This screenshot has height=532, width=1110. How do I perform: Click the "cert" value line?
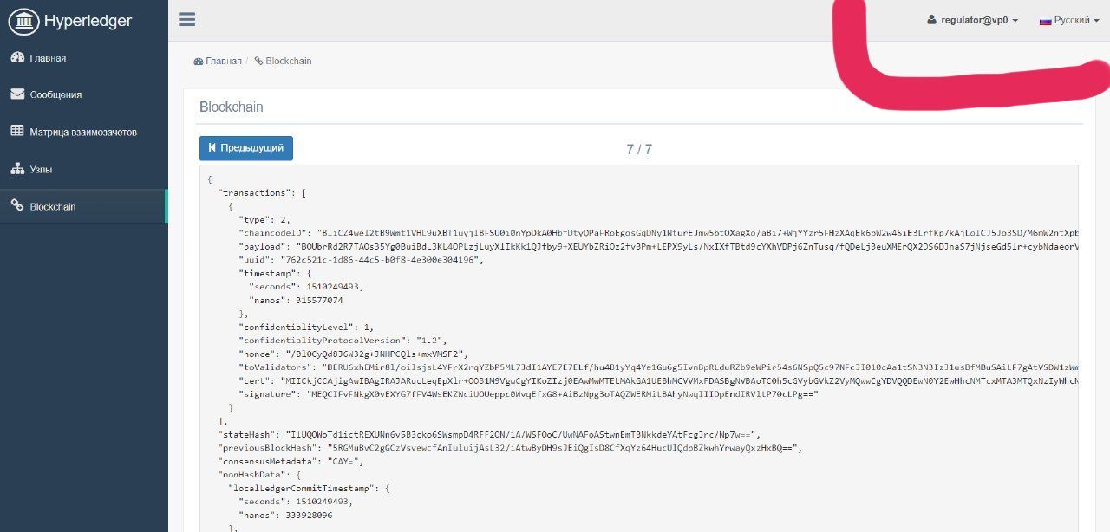[657, 380]
